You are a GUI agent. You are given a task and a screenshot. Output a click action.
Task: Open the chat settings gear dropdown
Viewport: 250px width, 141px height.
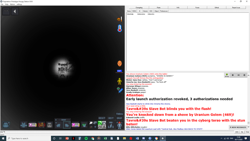(x=233, y=75)
